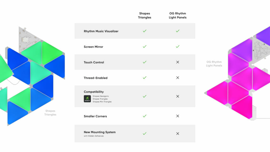Click the green checkmark in Smaller Corners row
This screenshot has height=152, width=270.
pos(144,116)
